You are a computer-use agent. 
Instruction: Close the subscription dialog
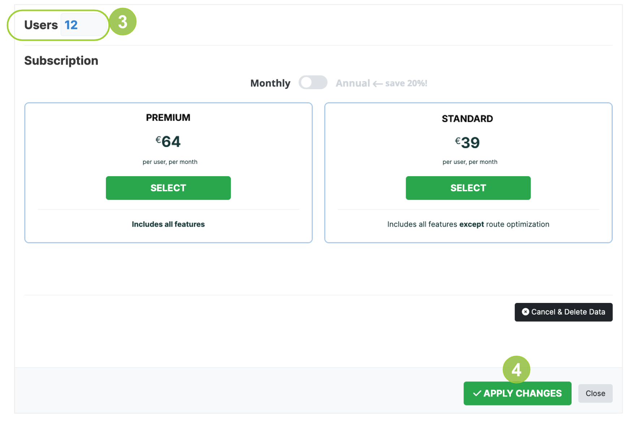tap(595, 393)
